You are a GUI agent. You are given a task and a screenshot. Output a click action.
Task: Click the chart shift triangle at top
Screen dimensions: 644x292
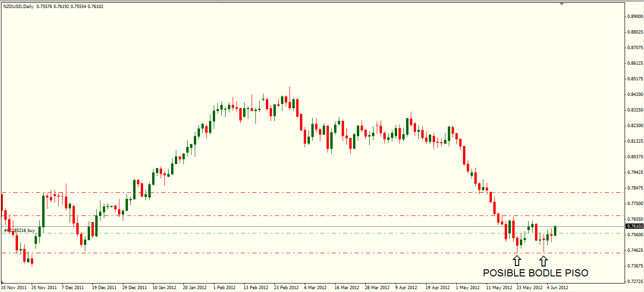click(562, 4)
